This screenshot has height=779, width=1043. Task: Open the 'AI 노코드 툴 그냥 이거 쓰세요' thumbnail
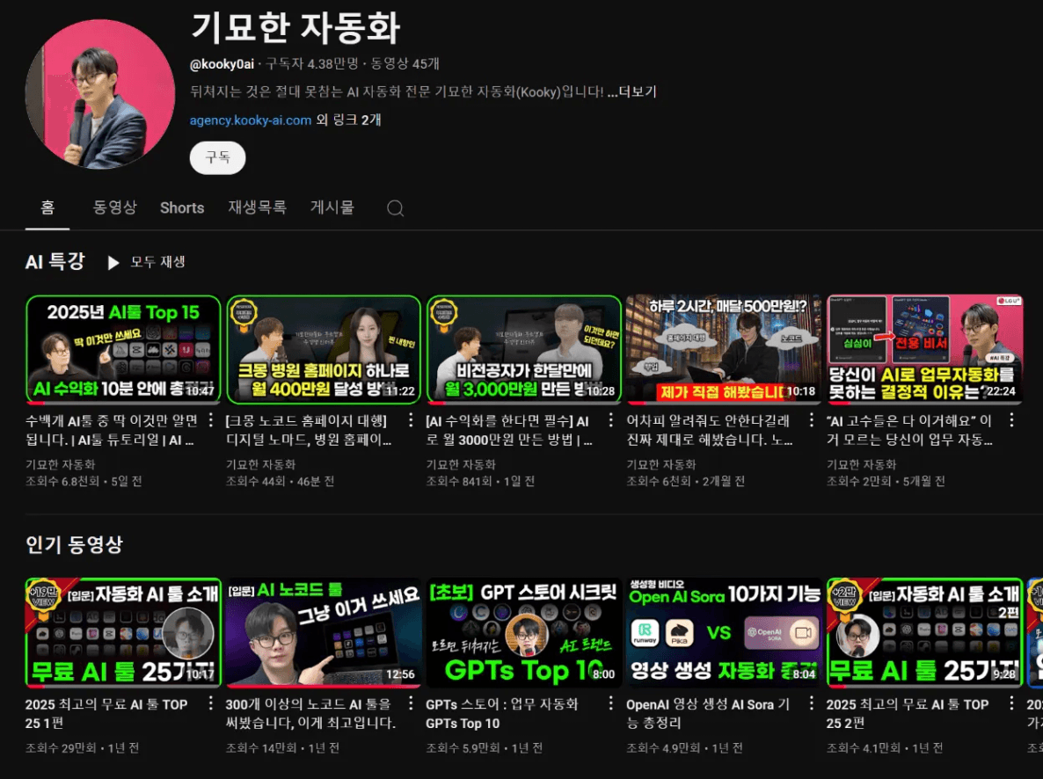point(324,632)
